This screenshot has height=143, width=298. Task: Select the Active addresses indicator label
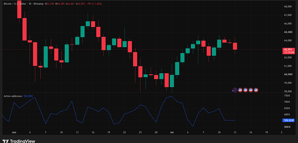[13, 96]
